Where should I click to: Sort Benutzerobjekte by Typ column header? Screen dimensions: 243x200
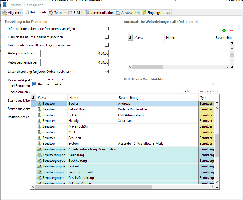coord(207,98)
